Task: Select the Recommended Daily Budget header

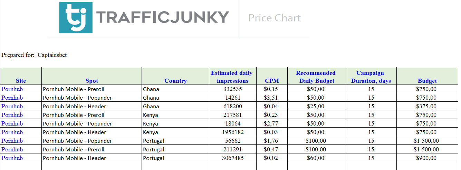Action: pyautogui.click(x=316, y=77)
